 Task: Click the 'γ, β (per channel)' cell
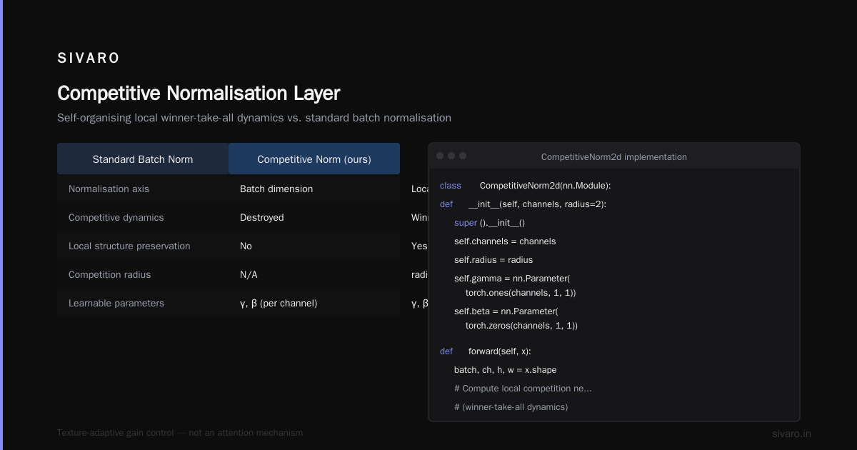pyautogui.click(x=279, y=304)
